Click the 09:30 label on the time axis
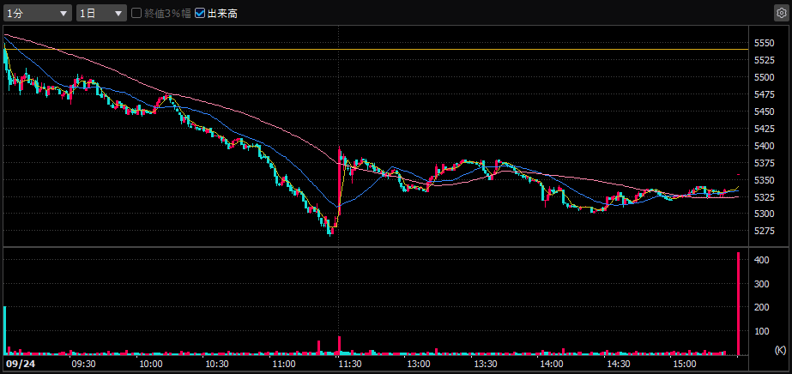792x374 pixels. [x=83, y=365]
